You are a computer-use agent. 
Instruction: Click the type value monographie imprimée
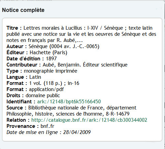tap(51, 71)
